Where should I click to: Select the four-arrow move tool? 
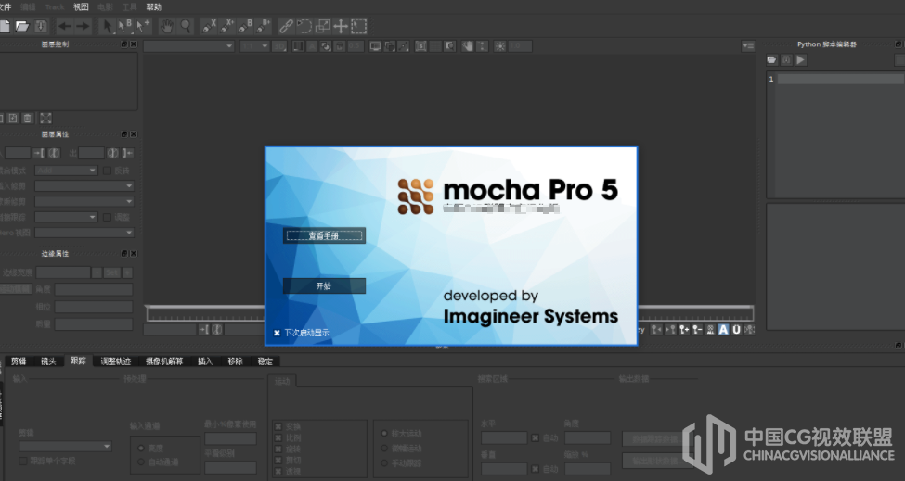pos(341,26)
